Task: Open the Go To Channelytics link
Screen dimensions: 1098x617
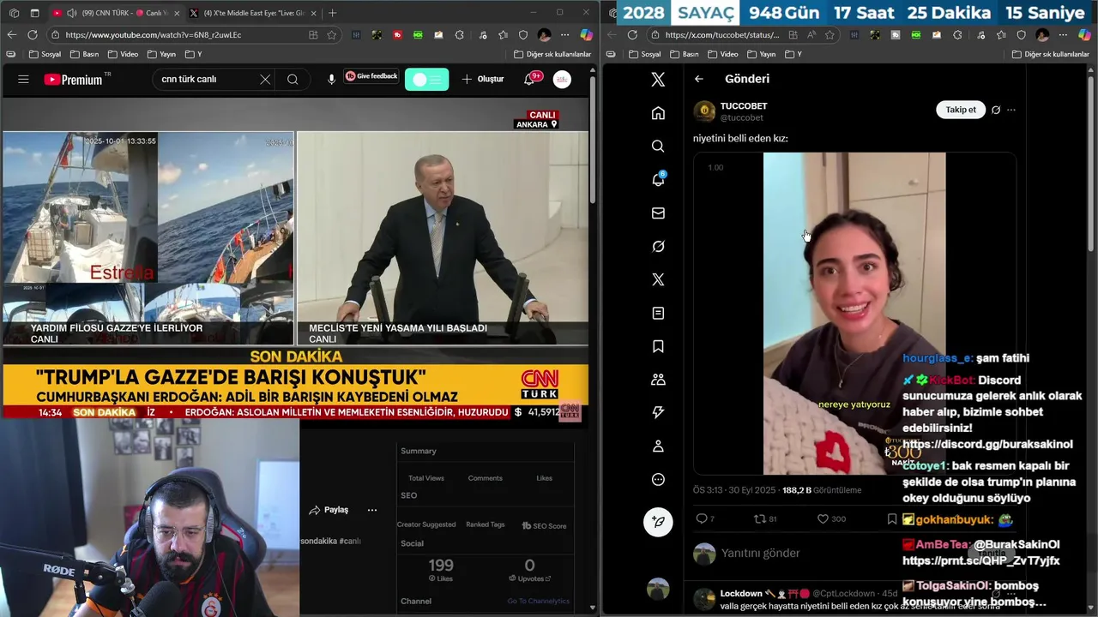Action: tap(539, 602)
